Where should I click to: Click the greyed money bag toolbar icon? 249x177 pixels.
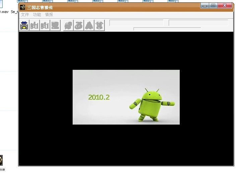[x=79, y=25]
